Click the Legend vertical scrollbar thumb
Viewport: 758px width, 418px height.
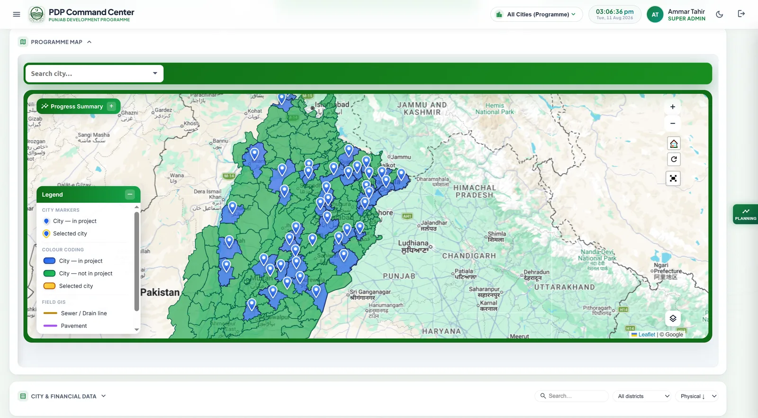tap(136, 261)
